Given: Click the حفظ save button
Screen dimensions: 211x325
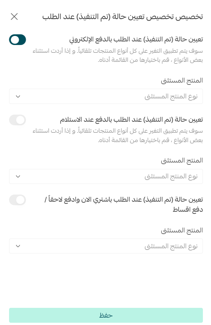Looking at the screenshot, I should pos(106,315).
